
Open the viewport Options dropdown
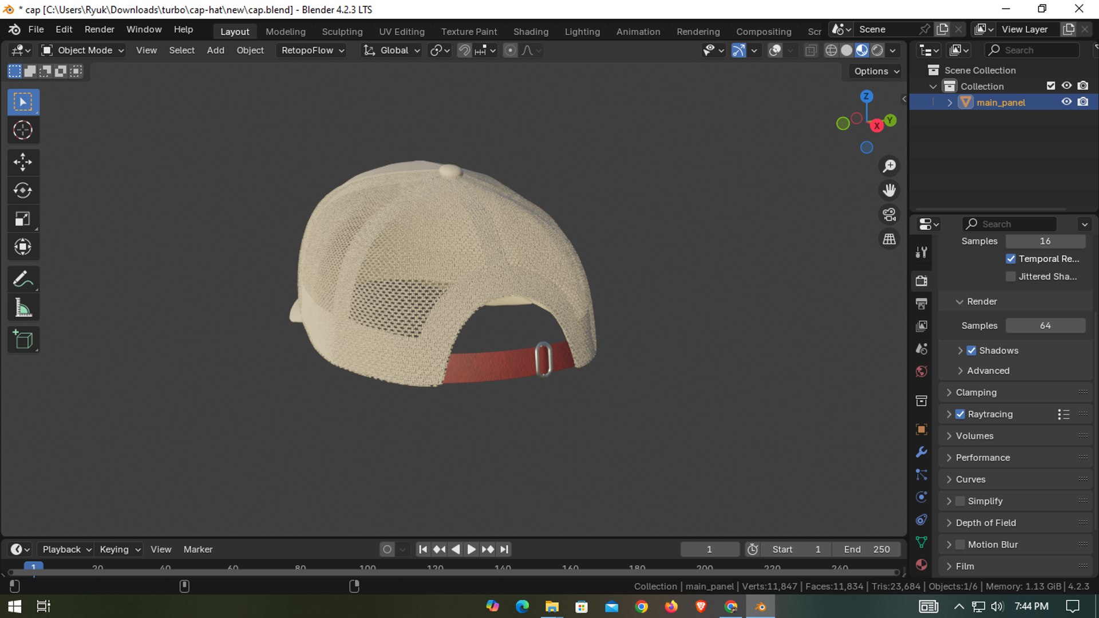[x=876, y=71]
